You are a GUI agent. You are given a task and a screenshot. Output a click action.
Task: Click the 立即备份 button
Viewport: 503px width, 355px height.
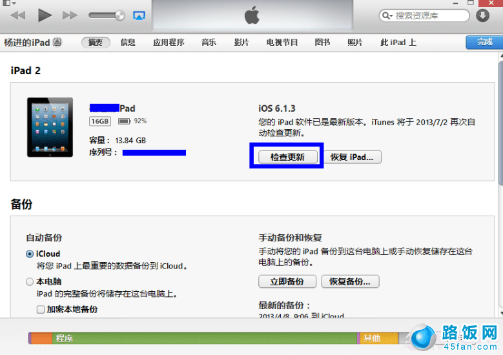coord(287,281)
